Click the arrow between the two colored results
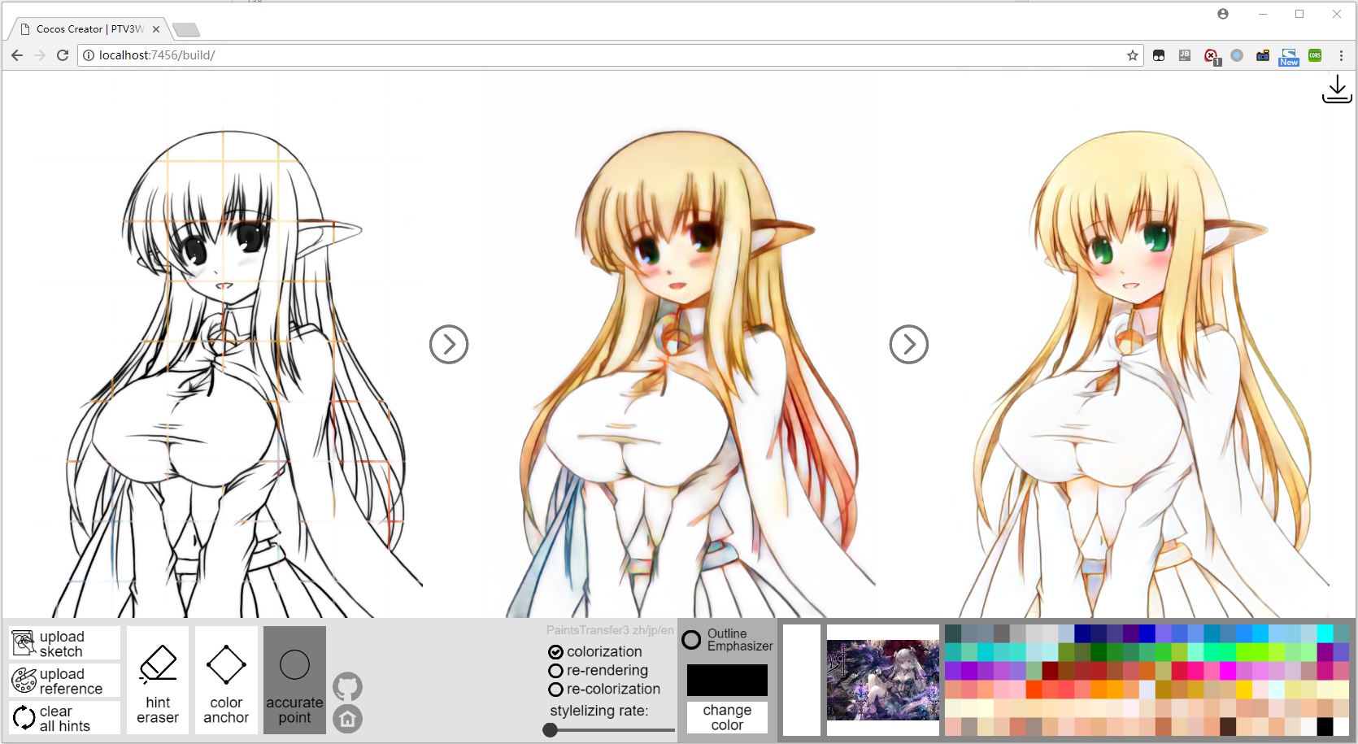The width and height of the screenshot is (1358, 744). point(909,344)
